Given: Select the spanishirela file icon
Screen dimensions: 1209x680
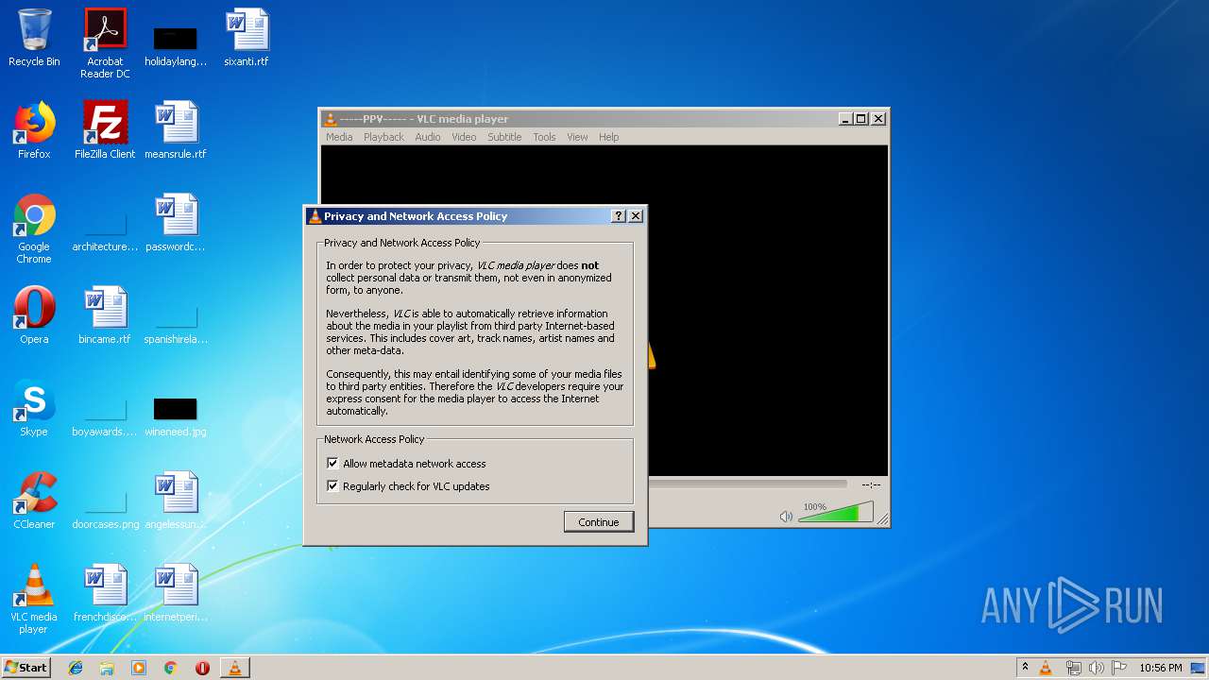Looking at the screenshot, I should coord(176,324).
